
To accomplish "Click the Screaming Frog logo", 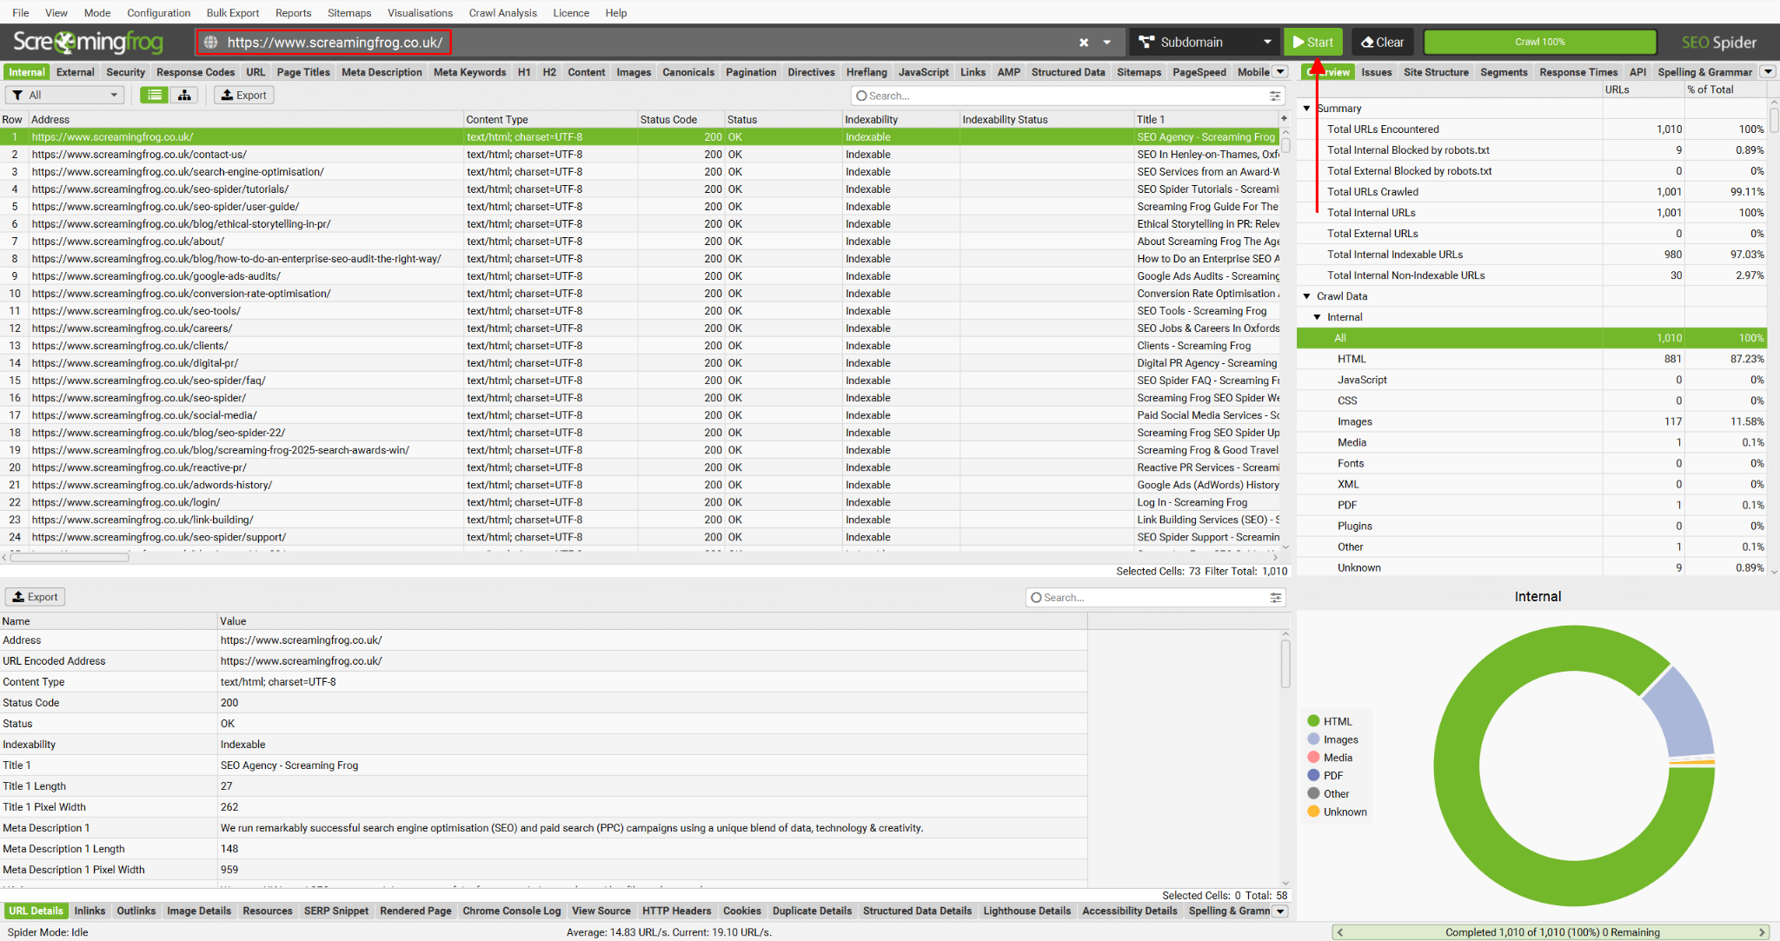I will (87, 42).
